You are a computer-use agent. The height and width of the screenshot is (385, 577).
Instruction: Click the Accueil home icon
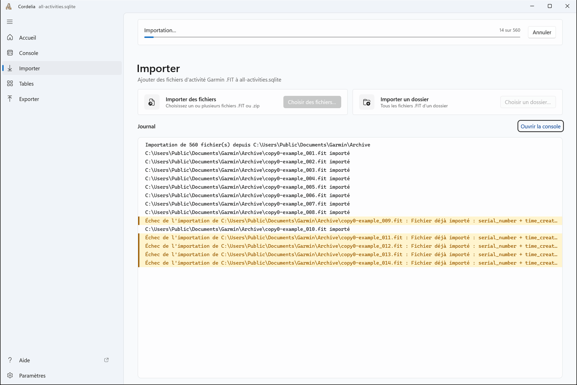(10, 38)
